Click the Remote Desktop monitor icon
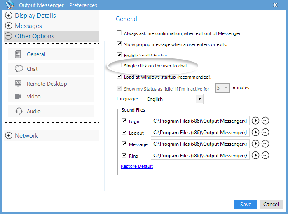The width and height of the screenshot is (288, 214). (18, 84)
